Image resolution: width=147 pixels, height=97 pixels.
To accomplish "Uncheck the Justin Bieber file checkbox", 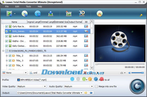I will point(6,36).
